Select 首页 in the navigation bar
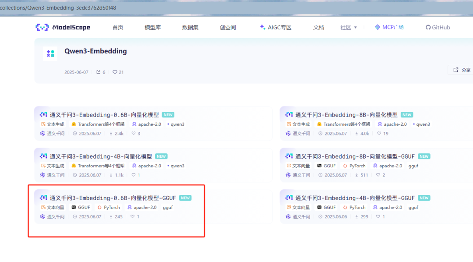This screenshot has height=262, width=473. click(117, 27)
